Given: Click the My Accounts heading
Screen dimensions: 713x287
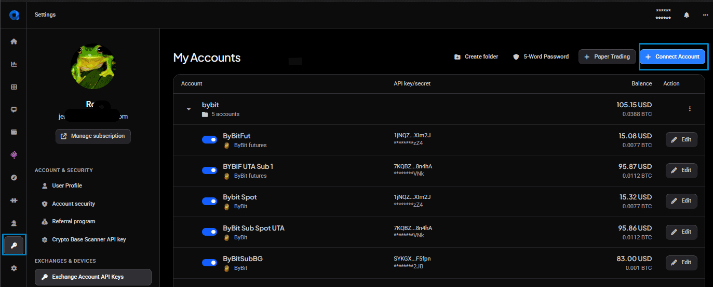Looking at the screenshot, I should [207, 58].
